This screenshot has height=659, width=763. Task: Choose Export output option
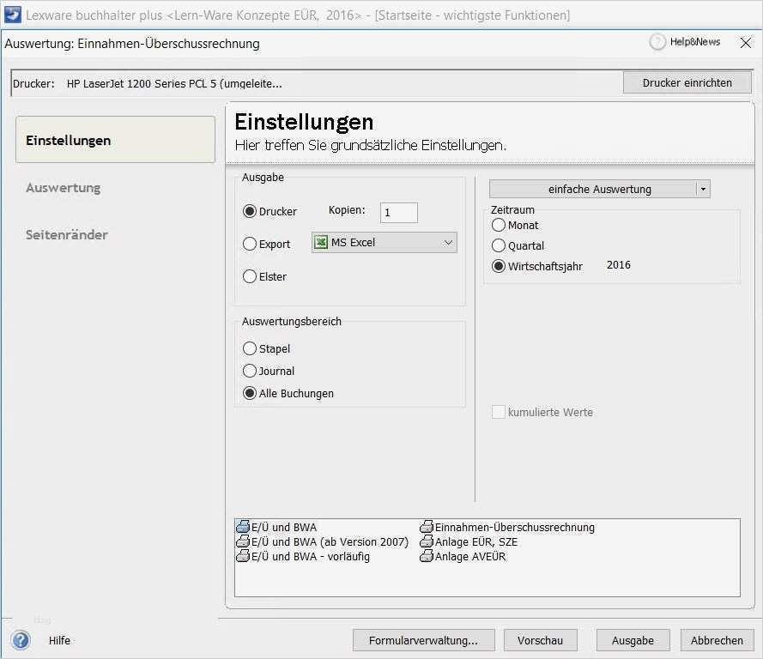pyautogui.click(x=250, y=244)
